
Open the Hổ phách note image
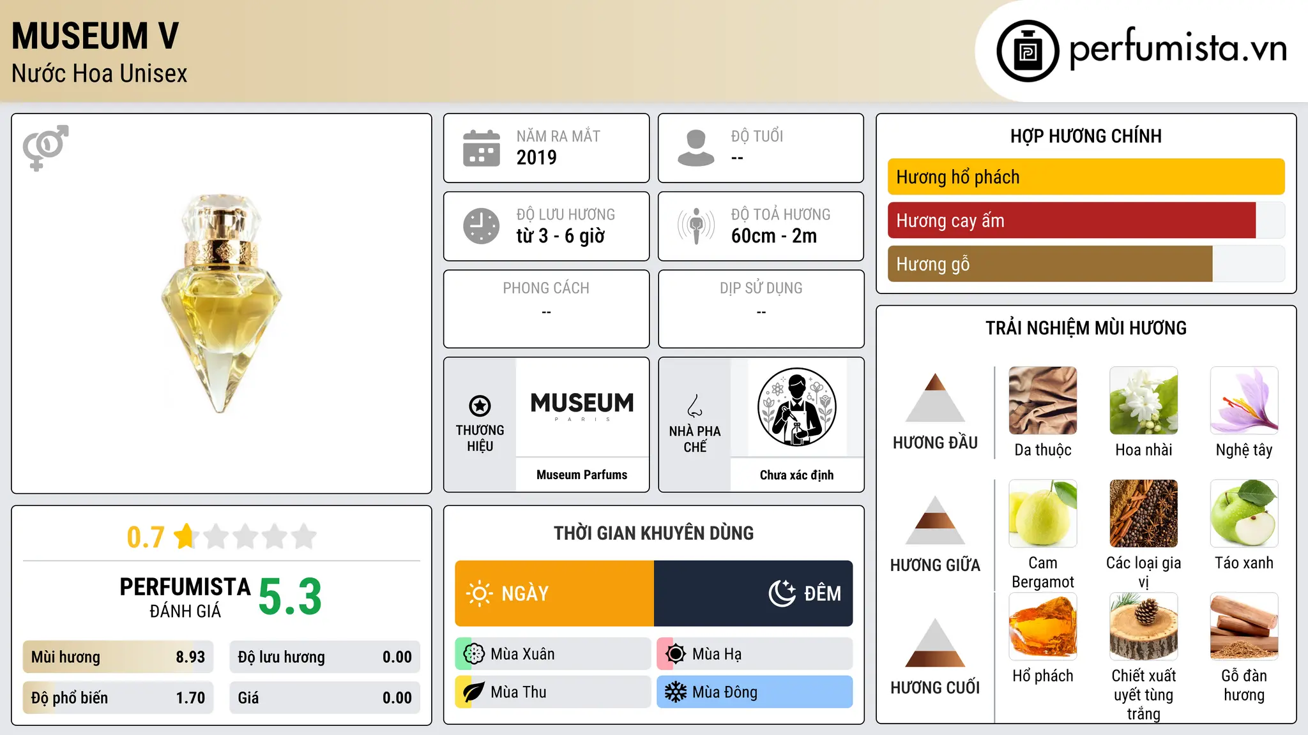[x=1043, y=627]
